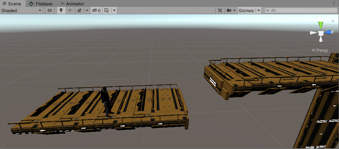Click the green Y axis gizmo cone
Viewport: 339px width, 149px height.
point(321,25)
